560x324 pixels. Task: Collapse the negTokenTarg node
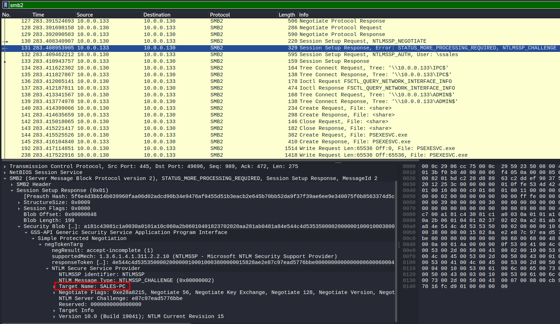click(x=40, y=245)
